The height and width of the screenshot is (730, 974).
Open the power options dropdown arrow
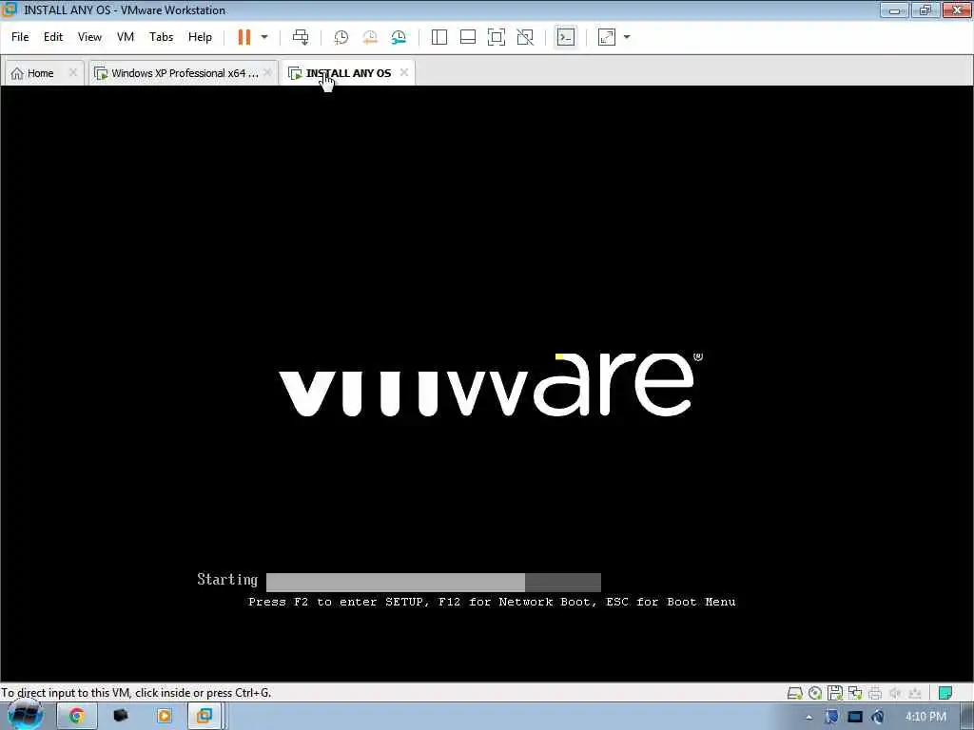tap(264, 37)
